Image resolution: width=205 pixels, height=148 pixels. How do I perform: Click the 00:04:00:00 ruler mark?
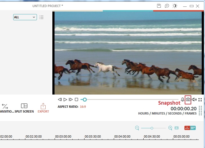pyautogui.click(x=122, y=136)
